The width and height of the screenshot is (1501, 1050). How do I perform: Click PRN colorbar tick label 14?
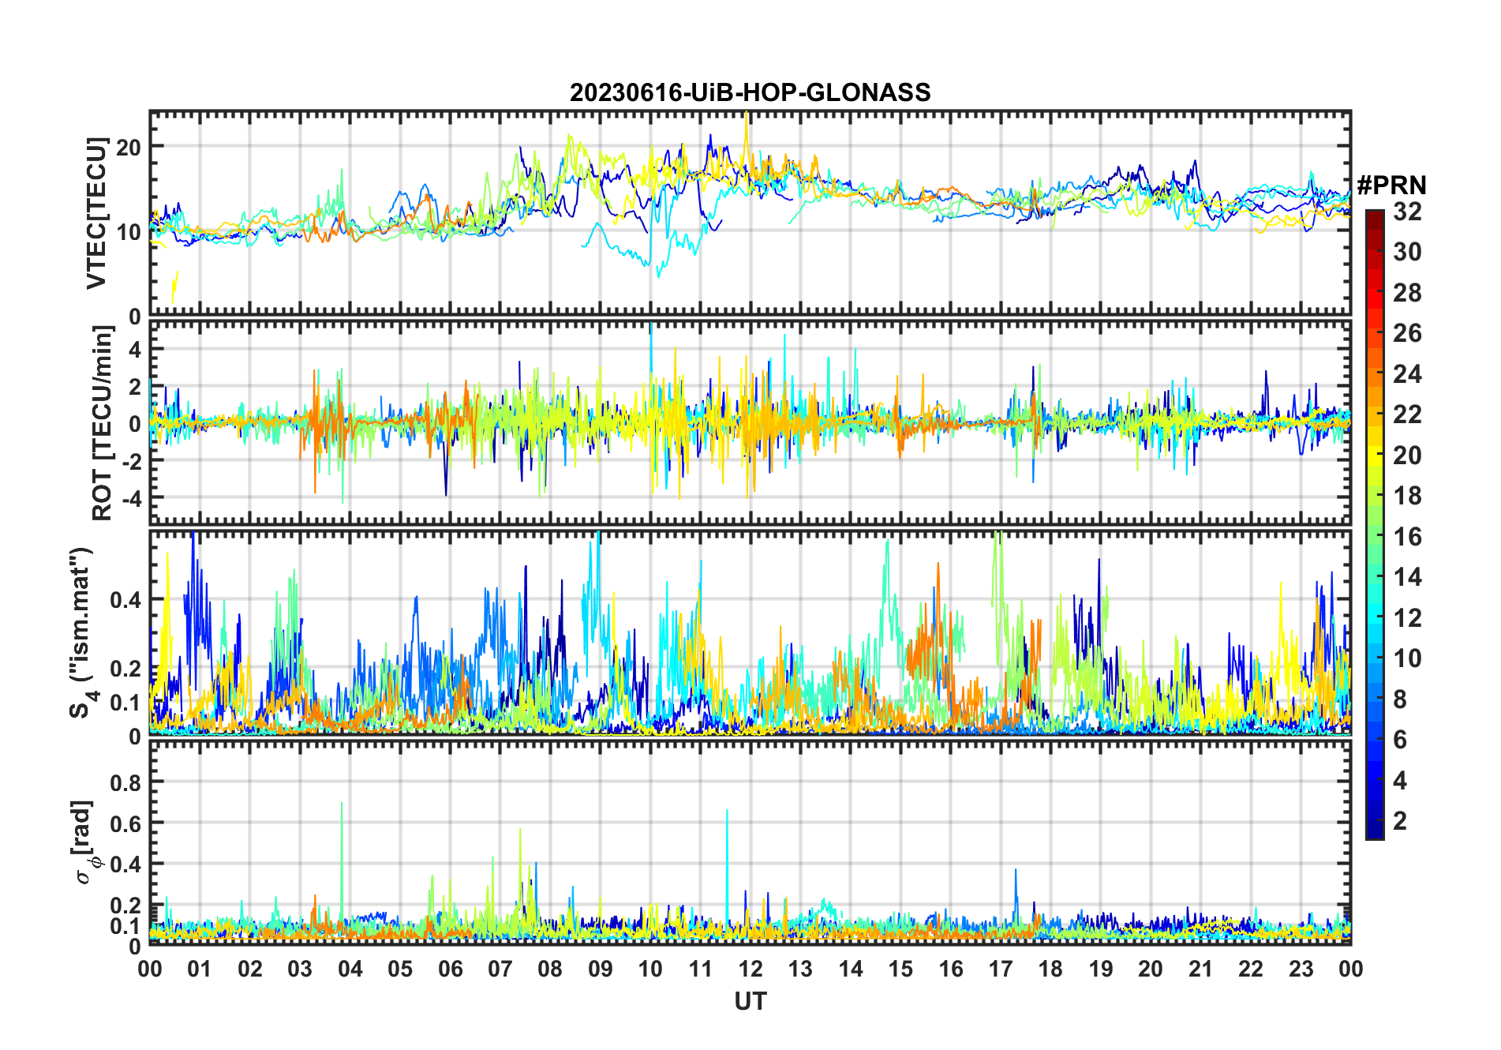(x=1407, y=577)
